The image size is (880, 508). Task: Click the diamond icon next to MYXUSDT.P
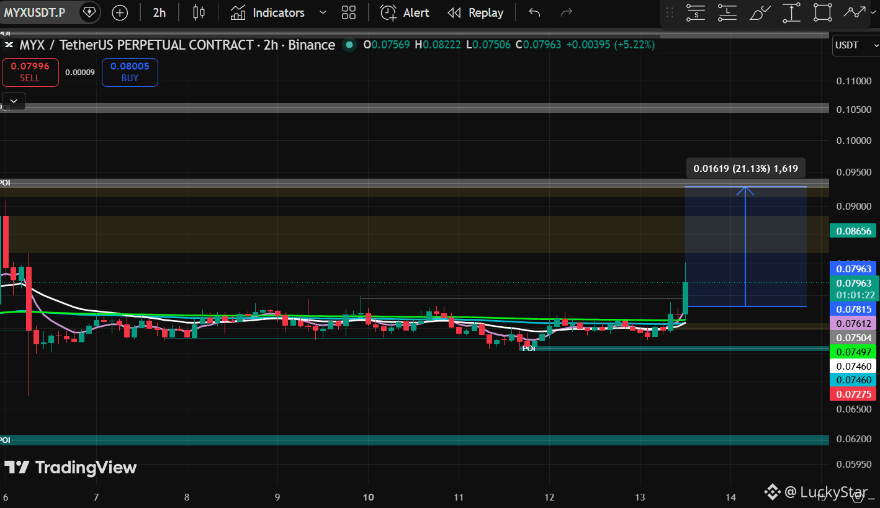point(89,12)
